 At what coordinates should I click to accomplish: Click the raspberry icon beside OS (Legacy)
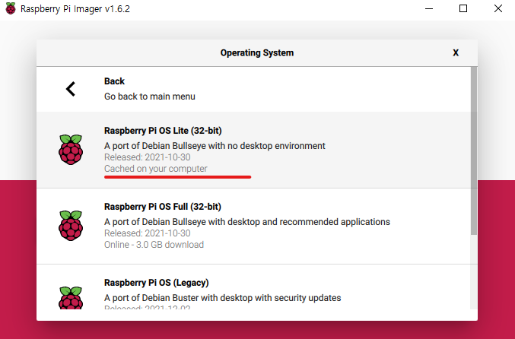coord(71,298)
